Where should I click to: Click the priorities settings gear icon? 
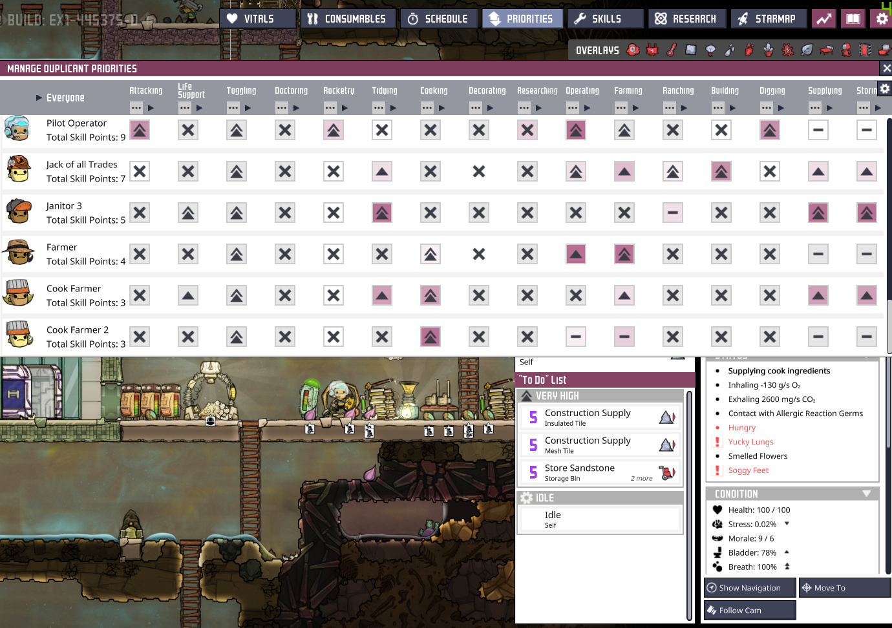(x=884, y=89)
